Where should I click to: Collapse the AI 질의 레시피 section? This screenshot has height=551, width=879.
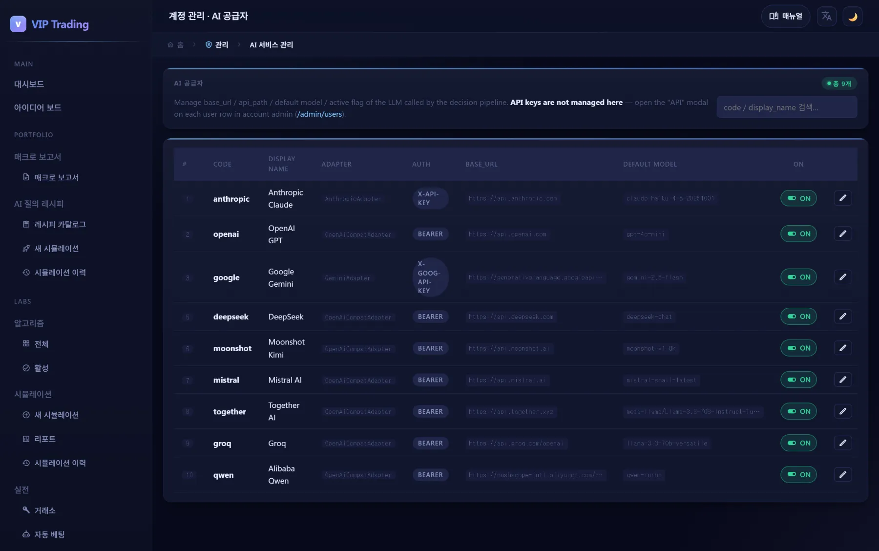[39, 204]
